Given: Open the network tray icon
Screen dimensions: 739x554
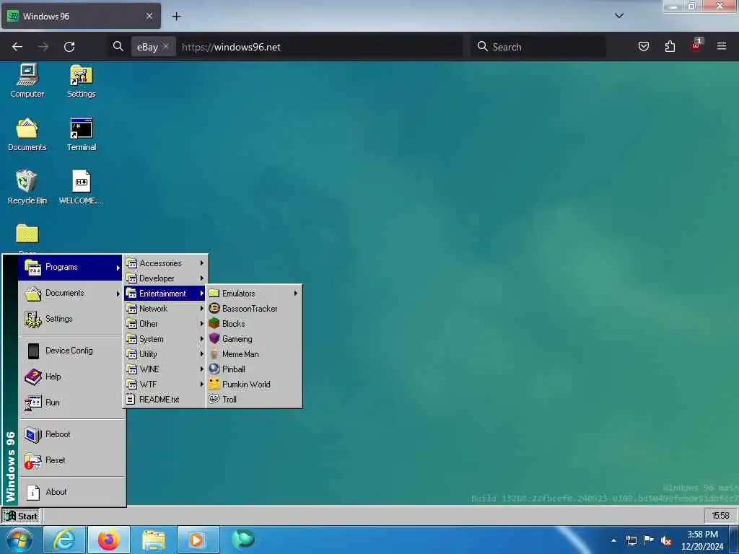Looking at the screenshot, I should (x=631, y=540).
